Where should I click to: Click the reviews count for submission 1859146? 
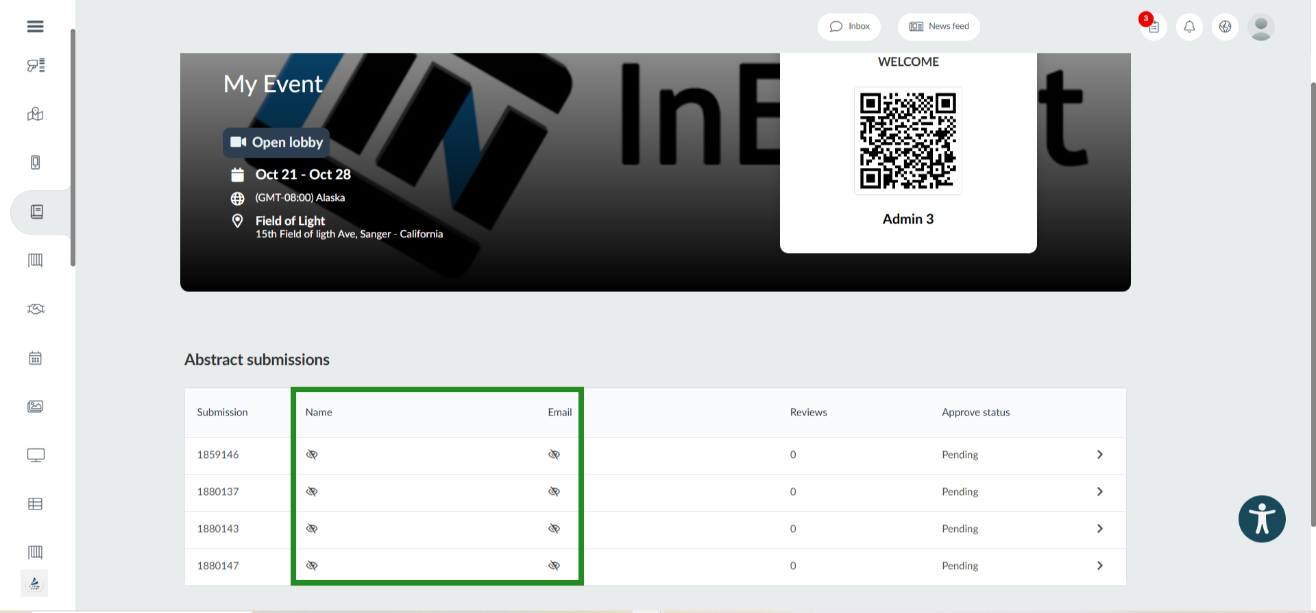pos(793,455)
